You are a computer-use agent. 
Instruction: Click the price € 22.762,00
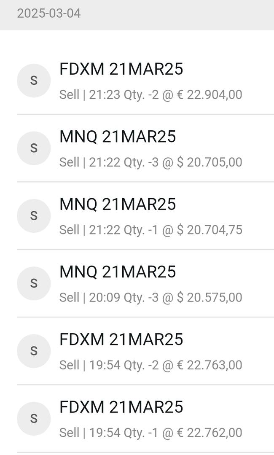tap(209, 433)
